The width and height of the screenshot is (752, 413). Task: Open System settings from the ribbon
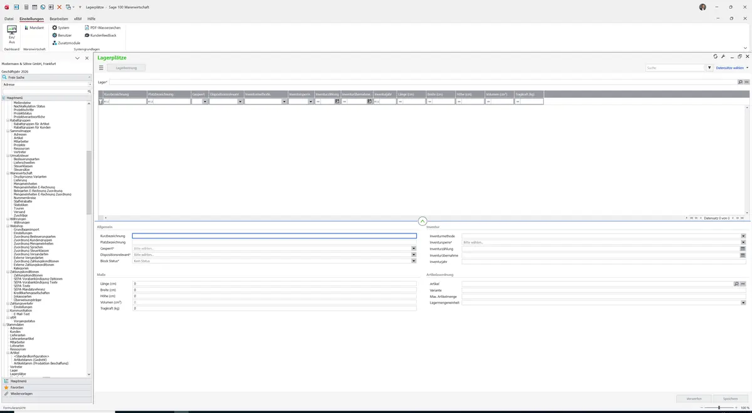[x=61, y=28]
